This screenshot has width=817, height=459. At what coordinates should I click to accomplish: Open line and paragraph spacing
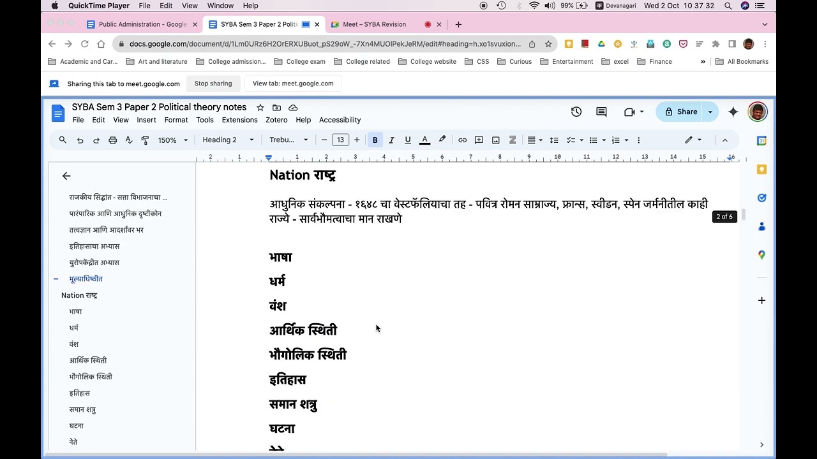pos(554,140)
